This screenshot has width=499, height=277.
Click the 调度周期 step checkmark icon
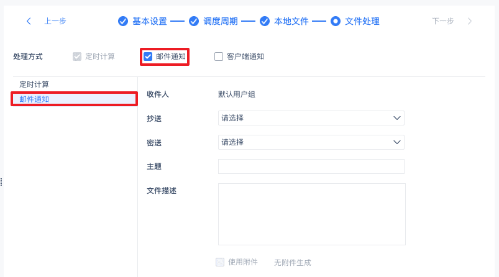[194, 21]
